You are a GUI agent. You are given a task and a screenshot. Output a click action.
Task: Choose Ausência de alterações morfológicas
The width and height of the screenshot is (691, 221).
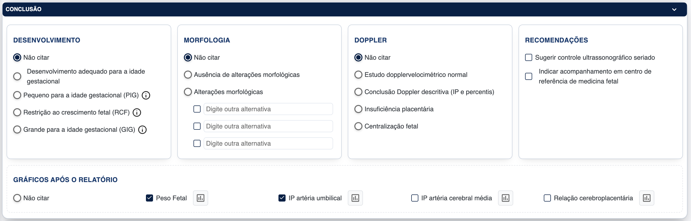coord(188,75)
